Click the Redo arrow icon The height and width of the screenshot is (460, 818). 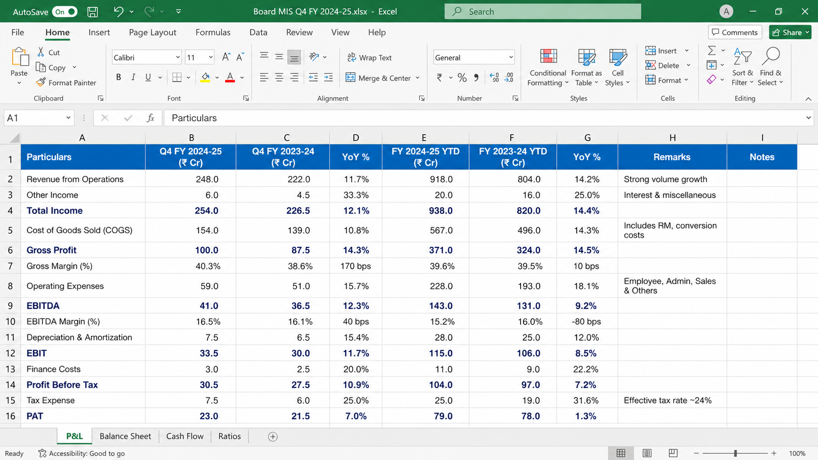tap(149, 11)
